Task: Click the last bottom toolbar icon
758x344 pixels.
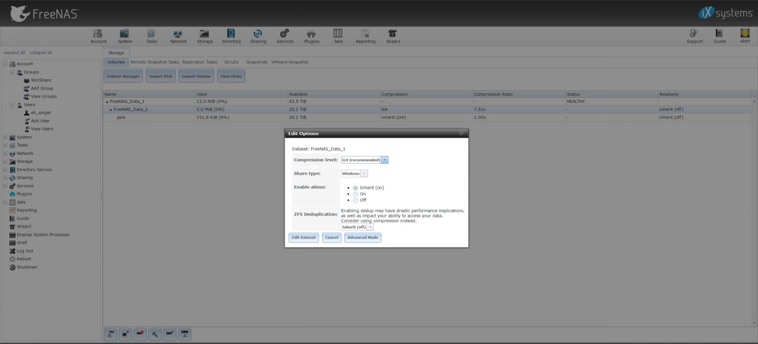Action: pyautogui.click(x=184, y=334)
